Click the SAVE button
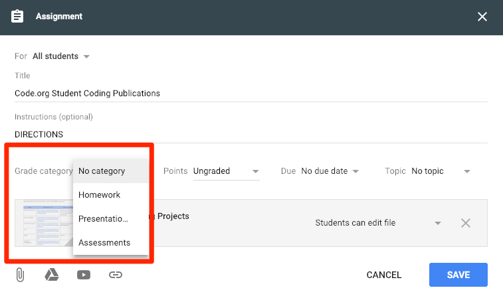 coord(458,275)
